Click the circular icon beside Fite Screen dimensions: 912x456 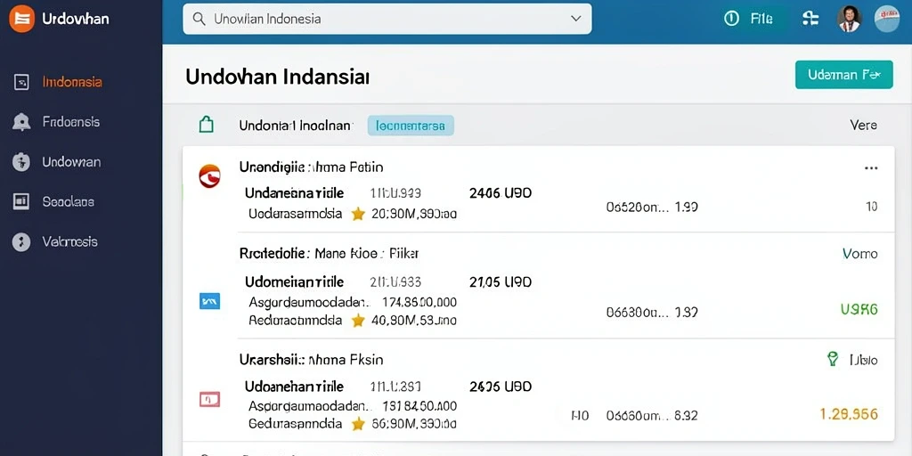732,19
